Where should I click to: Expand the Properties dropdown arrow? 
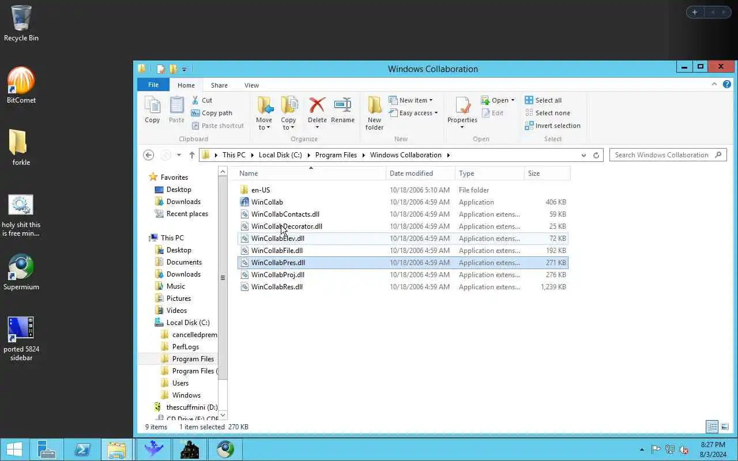point(462,127)
